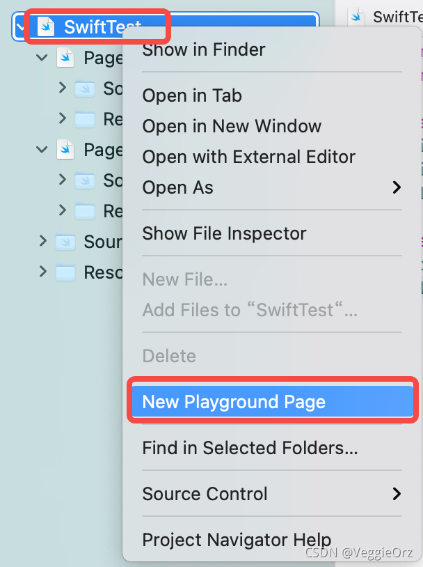Select the Sour label in the navigator
423x567 pixels.
coord(103,242)
